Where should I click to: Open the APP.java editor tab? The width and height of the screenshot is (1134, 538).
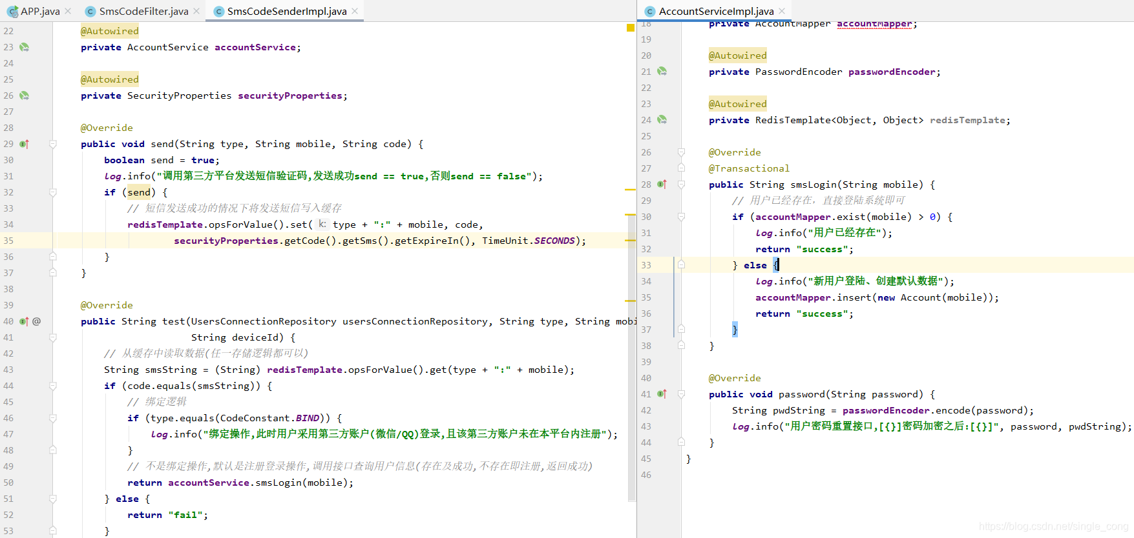pos(39,11)
